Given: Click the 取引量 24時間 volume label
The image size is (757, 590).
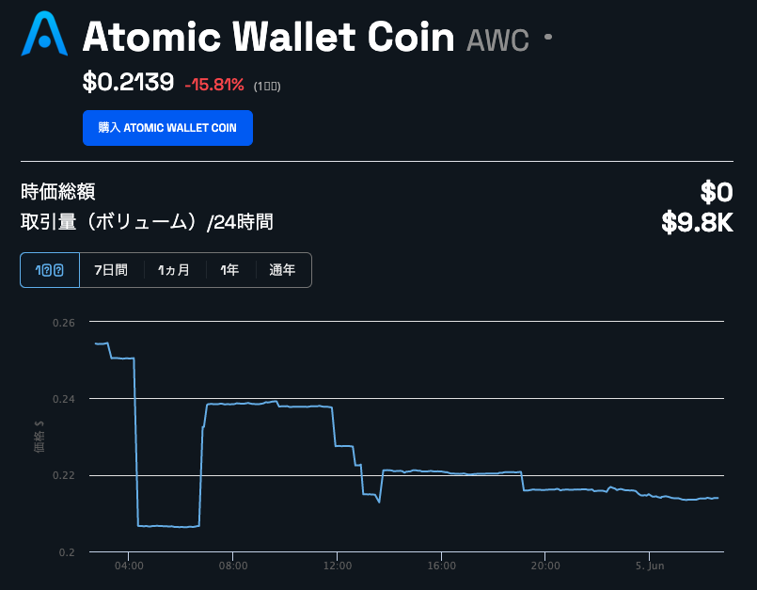Looking at the screenshot, I should click(x=148, y=223).
